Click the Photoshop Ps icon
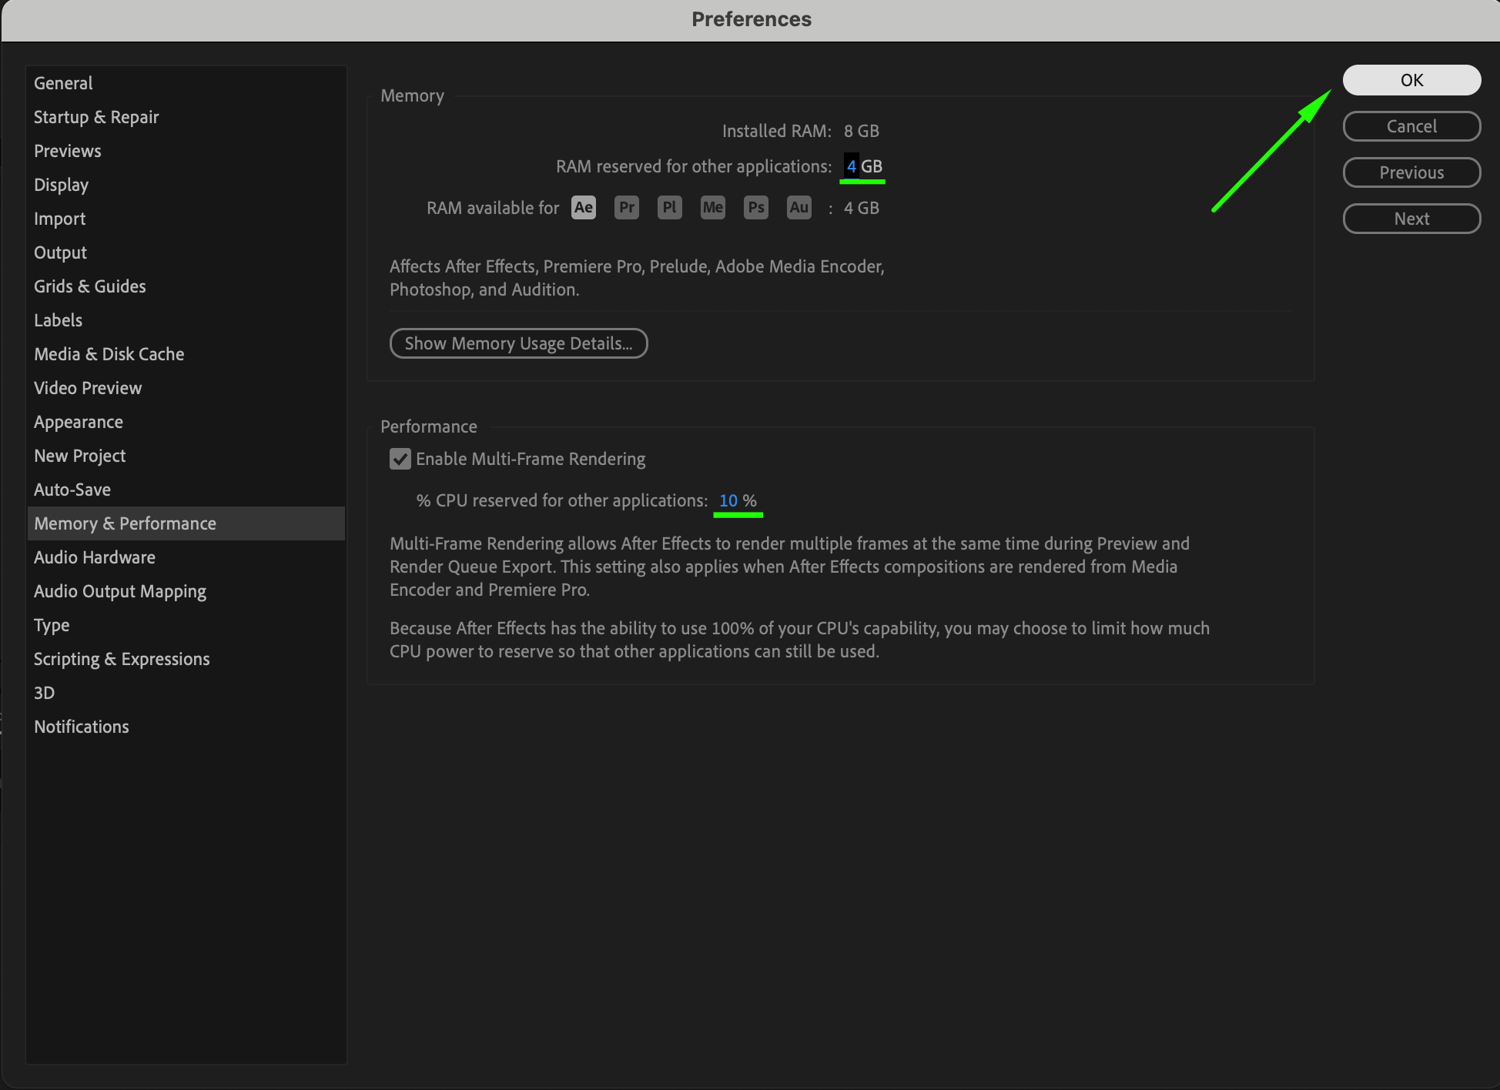1500x1090 pixels. 755,207
